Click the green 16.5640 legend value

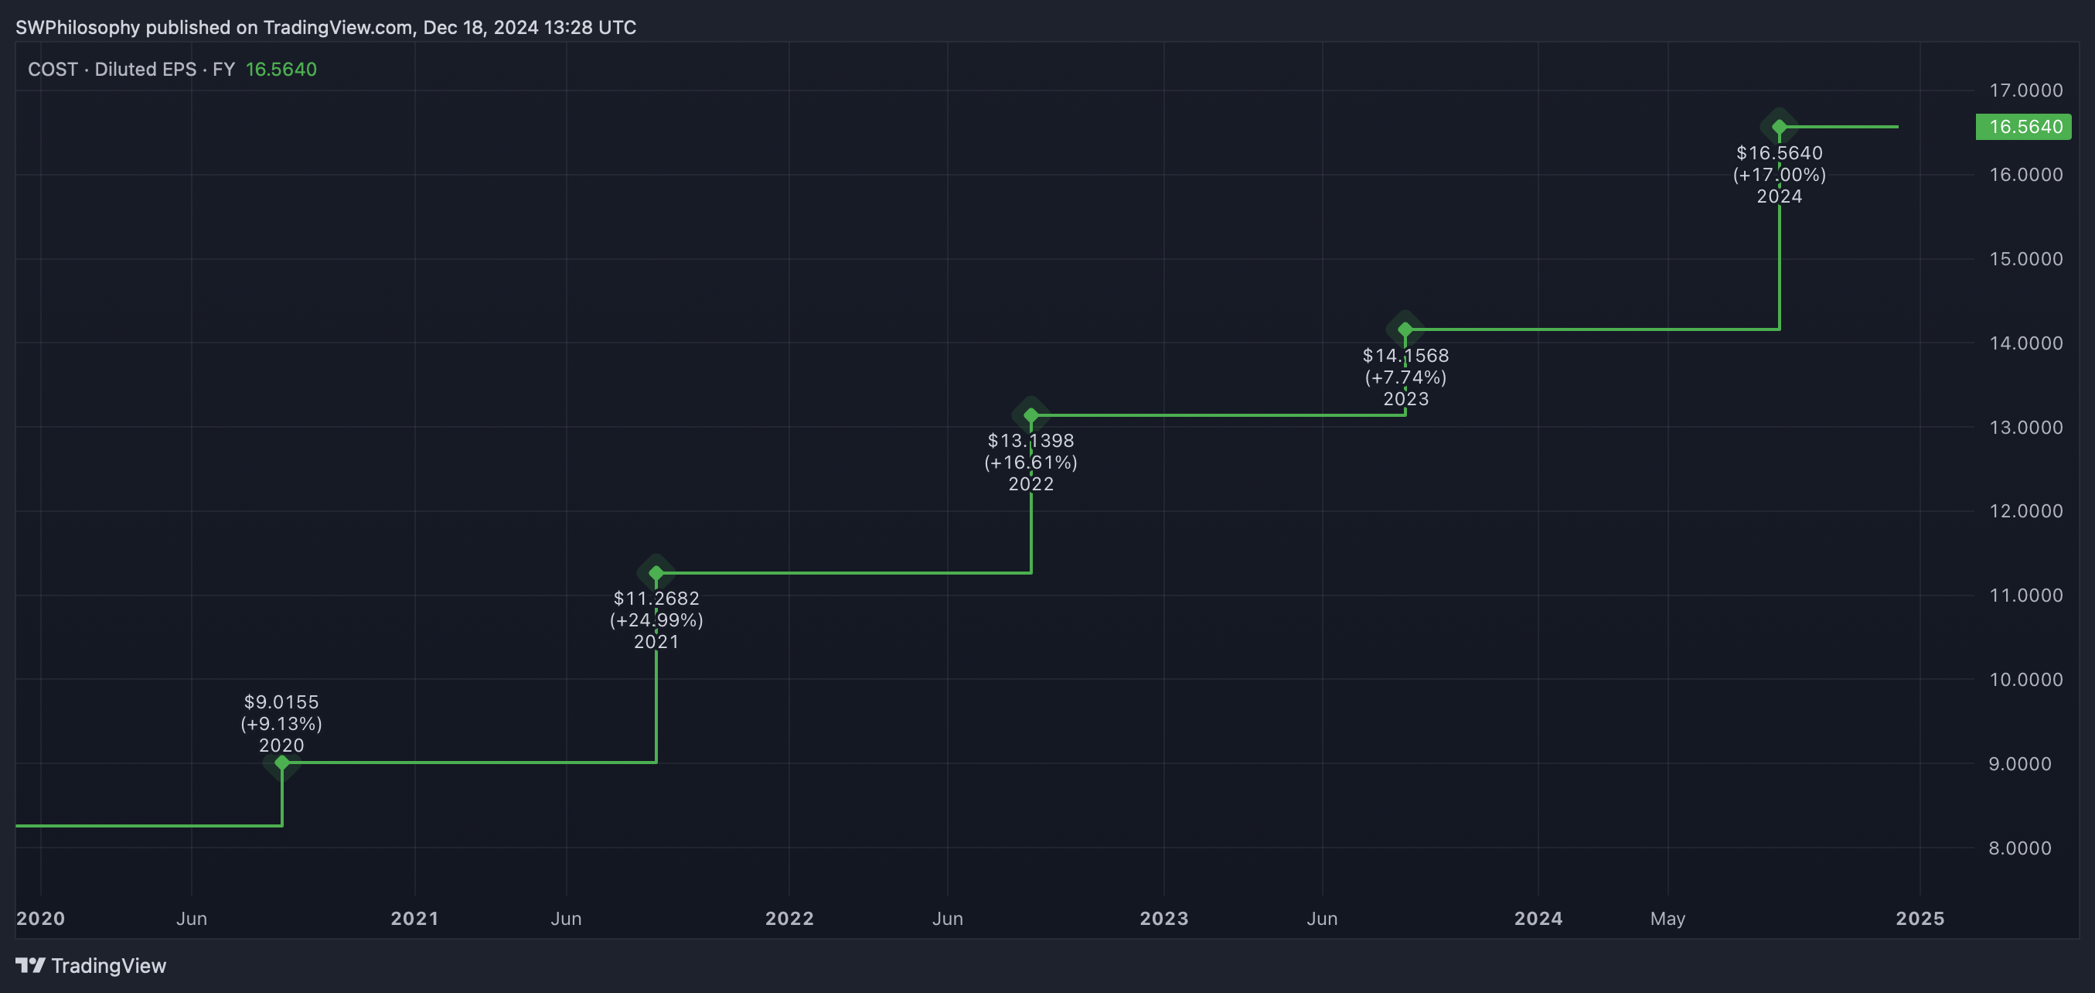click(x=281, y=69)
